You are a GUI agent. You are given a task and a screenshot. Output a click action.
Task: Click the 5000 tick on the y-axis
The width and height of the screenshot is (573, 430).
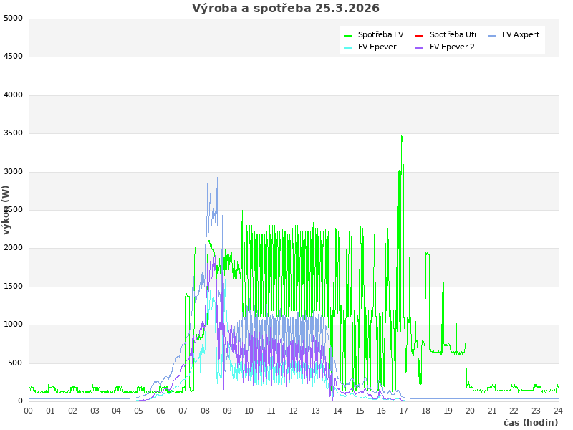click(x=13, y=18)
